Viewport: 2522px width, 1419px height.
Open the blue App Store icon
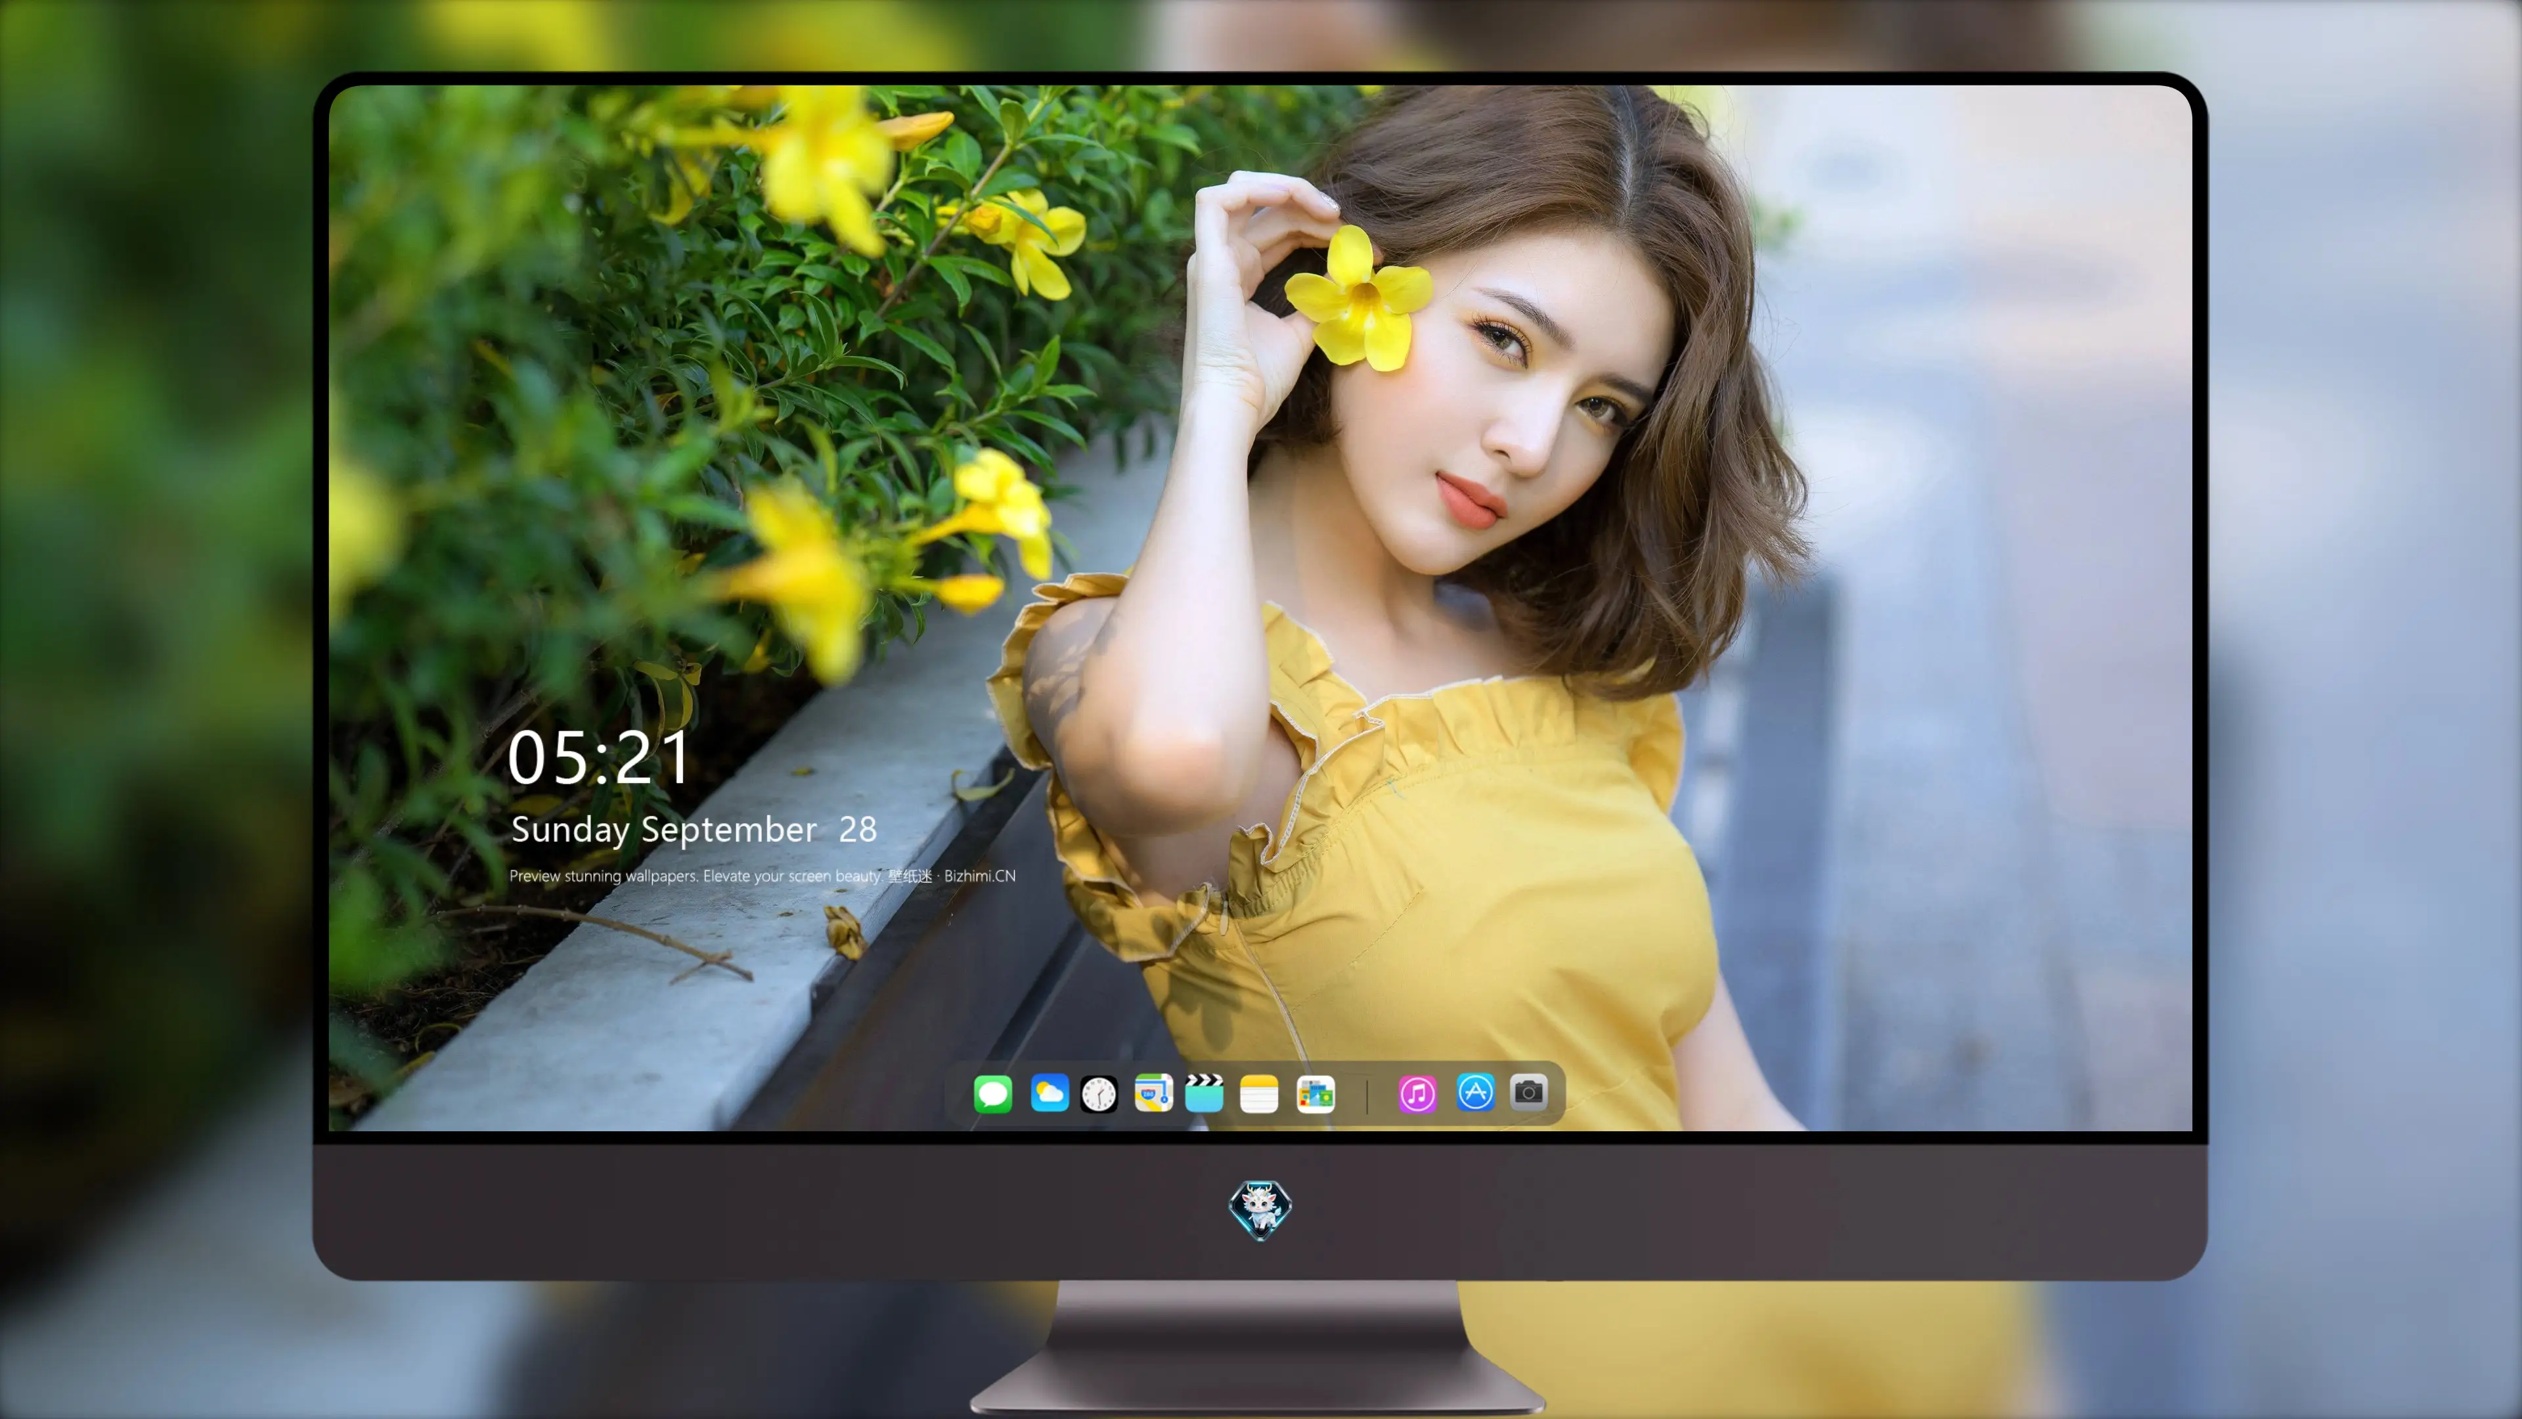coord(1474,1092)
